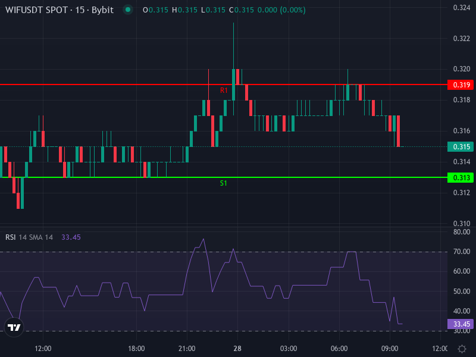Click the R1 resistance line label
The width and height of the screenshot is (476, 357).
coord(223,91)
